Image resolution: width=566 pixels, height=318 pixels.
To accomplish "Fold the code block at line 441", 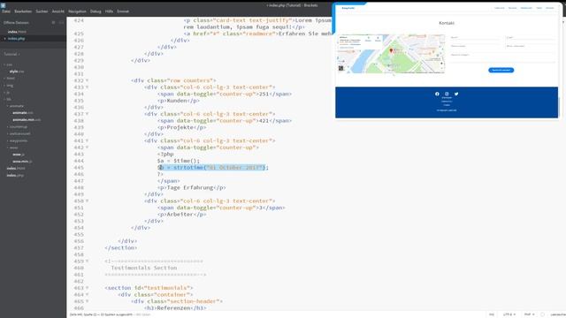I will pos(87,141).
